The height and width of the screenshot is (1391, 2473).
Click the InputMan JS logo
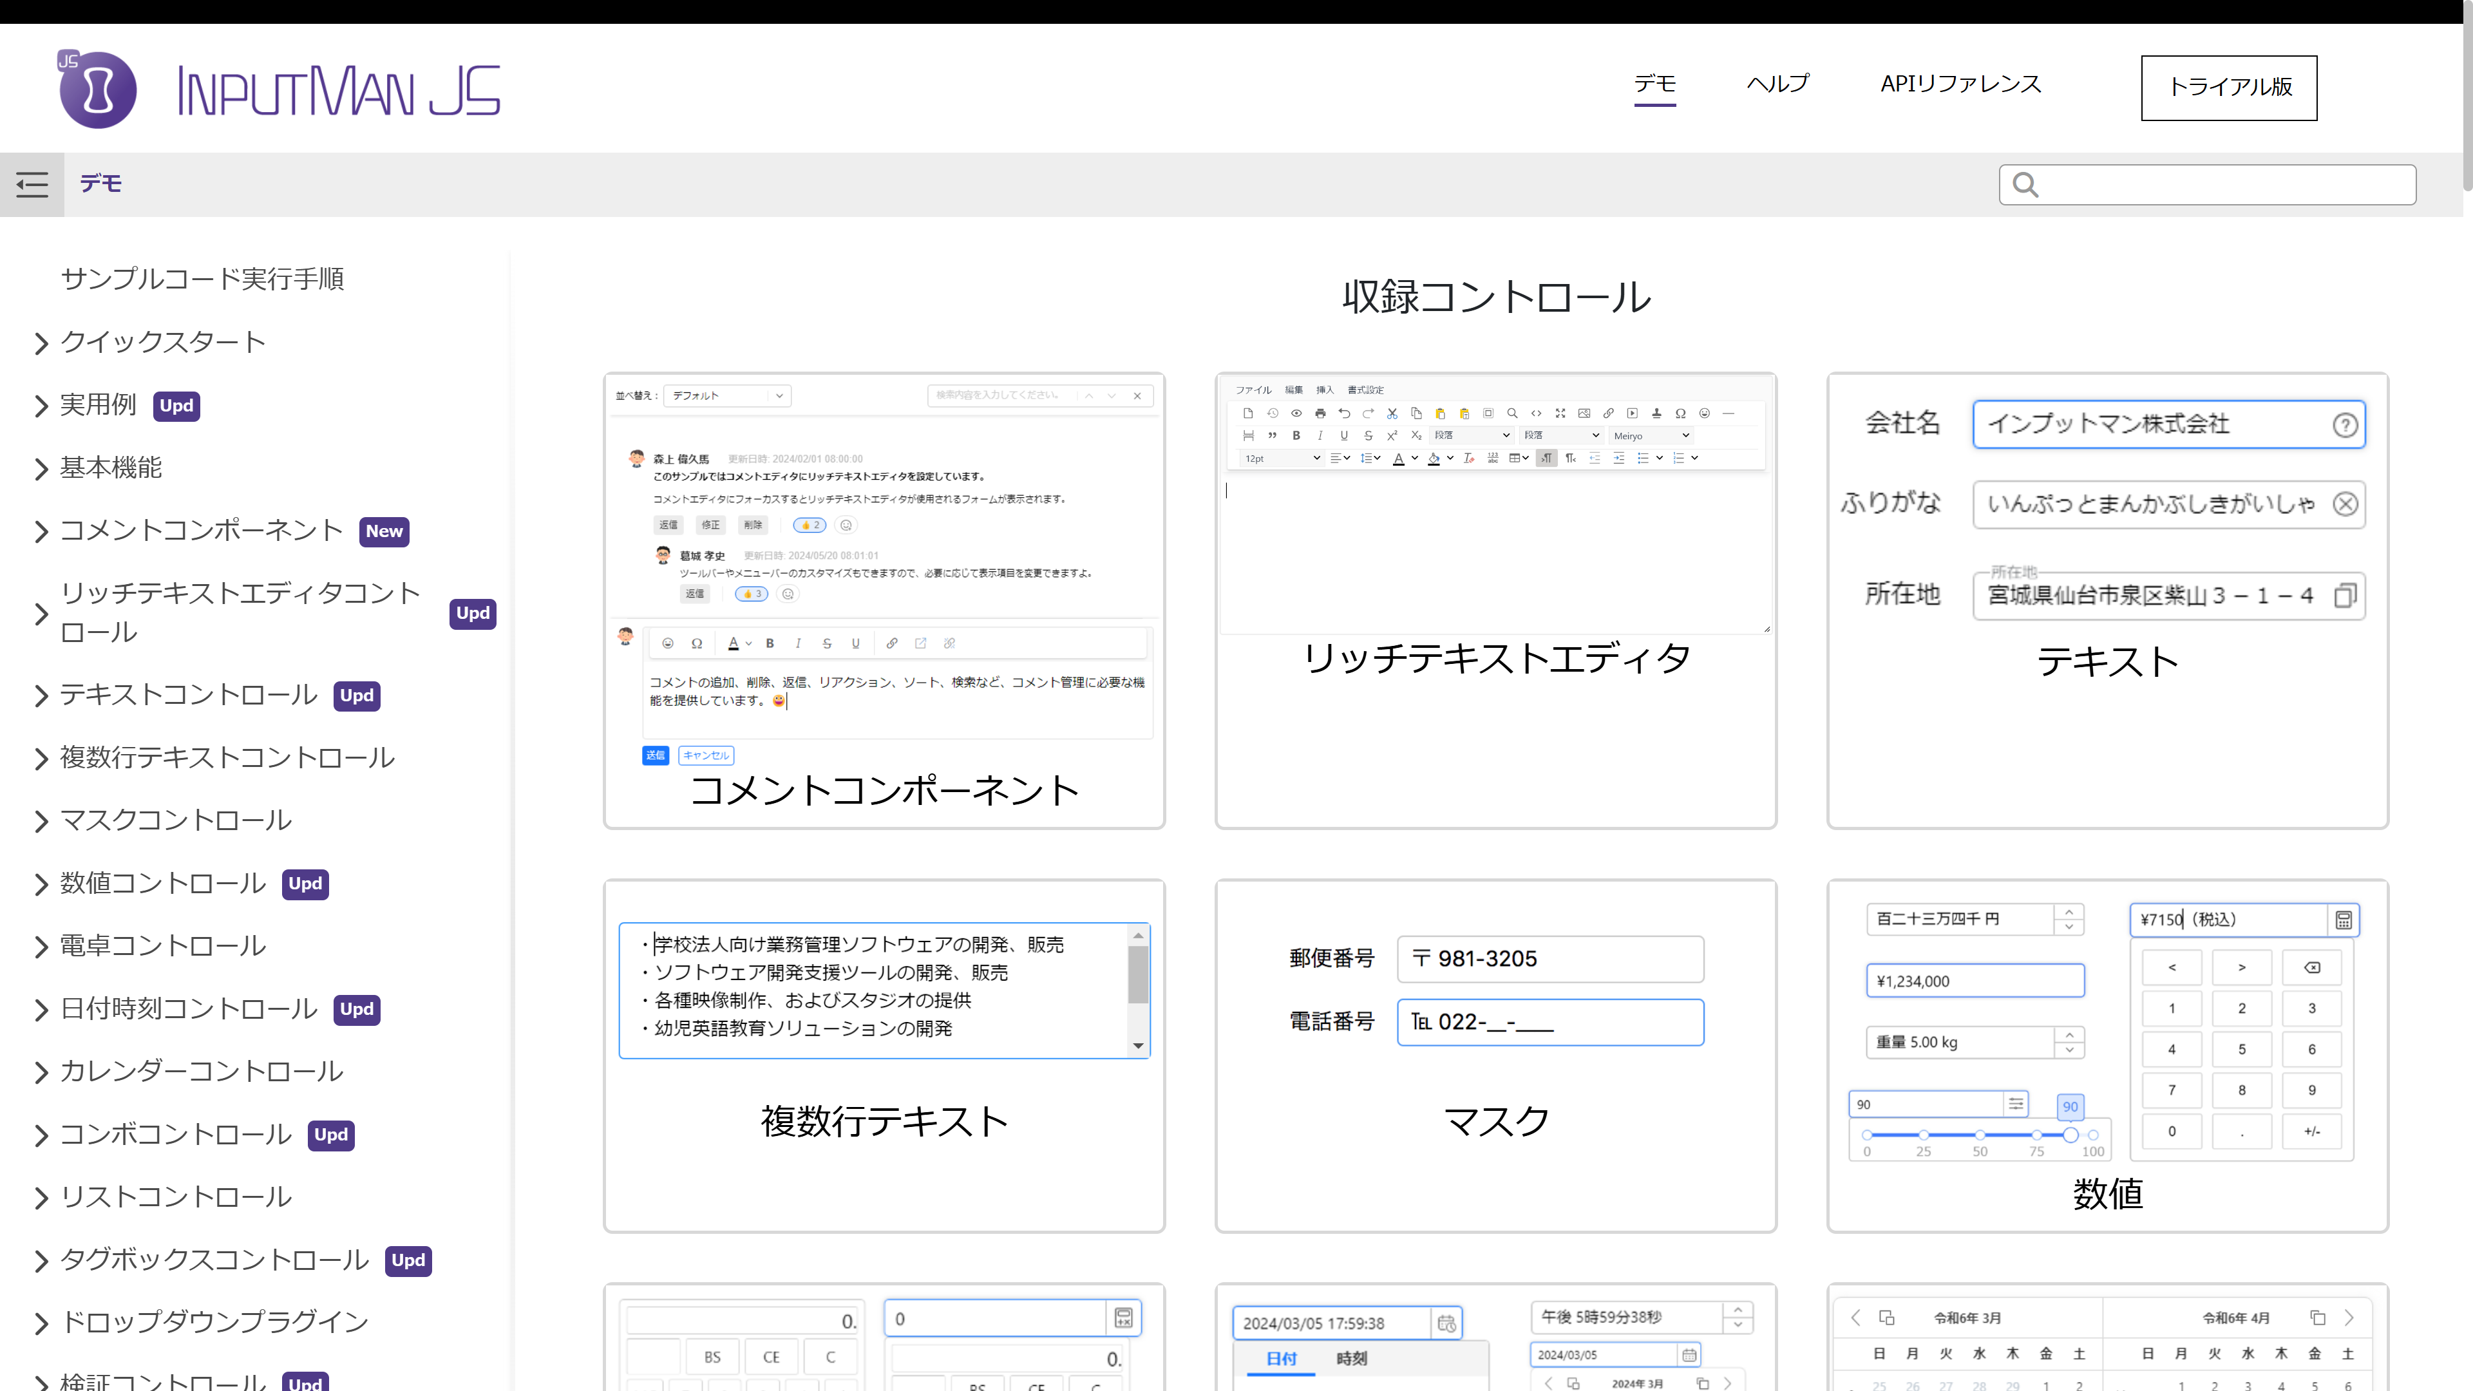pos(280,90)
